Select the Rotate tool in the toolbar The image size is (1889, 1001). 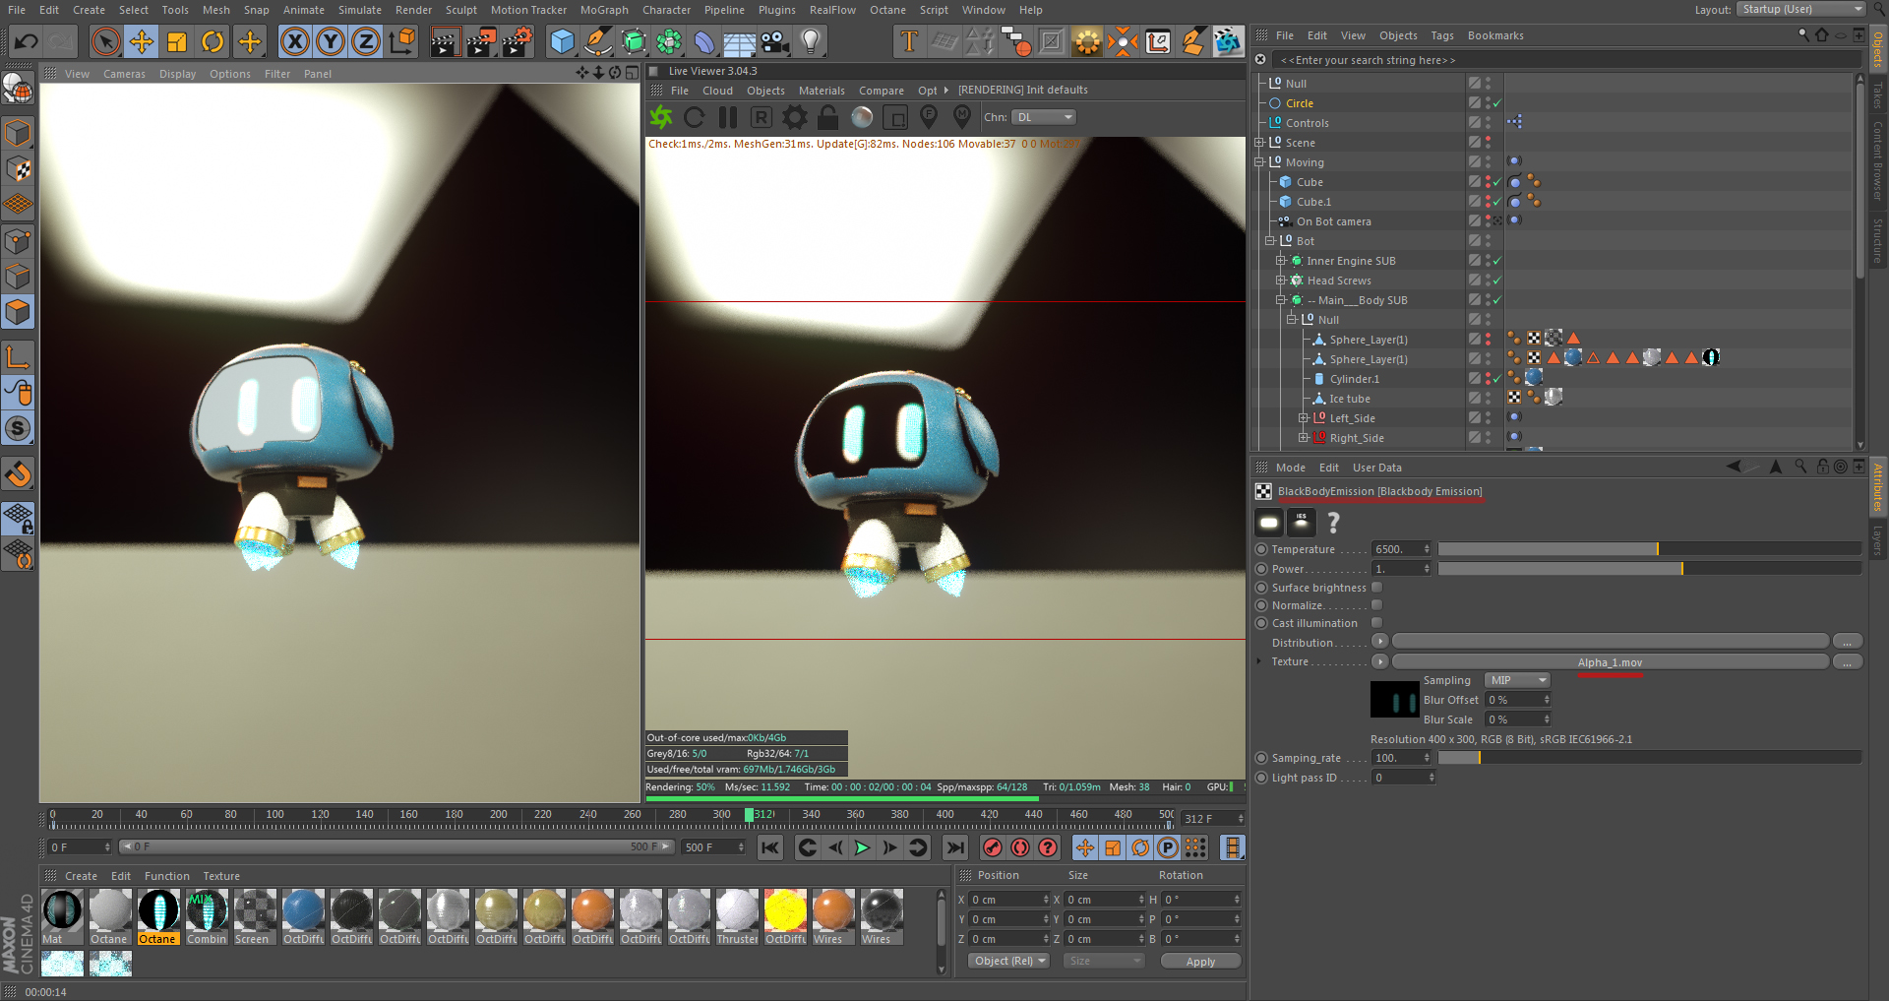(x=213, y=41)
